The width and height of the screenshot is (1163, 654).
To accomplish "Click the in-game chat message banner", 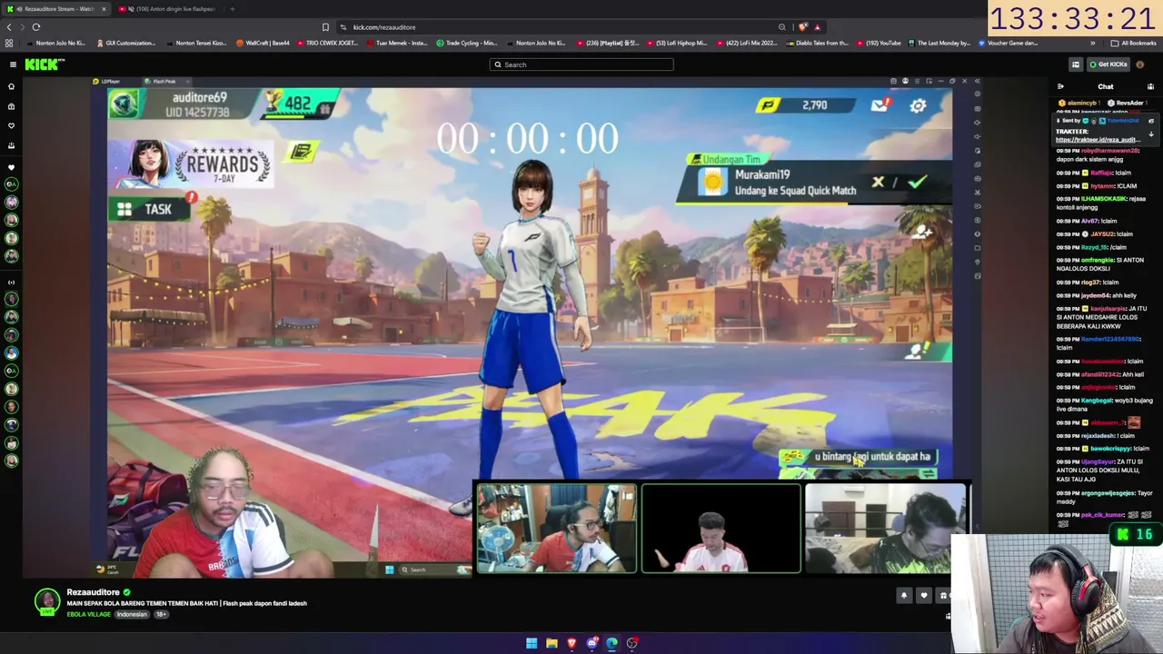I will (x=859, y=458).
